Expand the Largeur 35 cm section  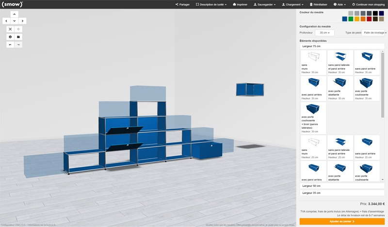click(341, 193)
